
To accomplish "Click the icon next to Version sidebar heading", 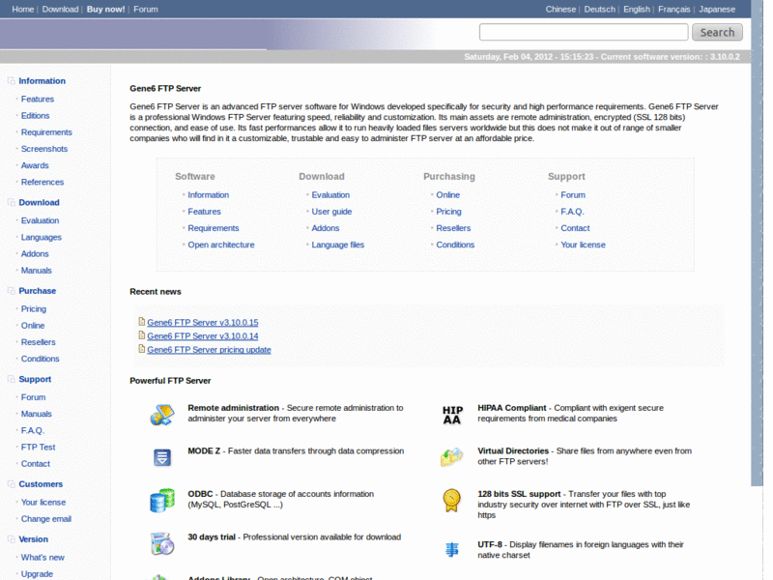I will [x=11, y=539].
